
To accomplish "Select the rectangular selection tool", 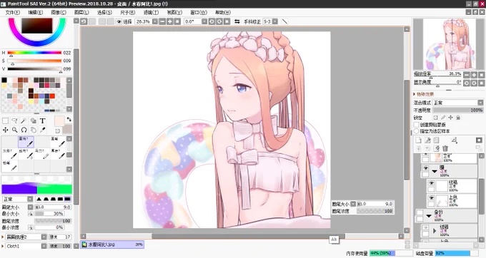I will click(x=5, y=120).
